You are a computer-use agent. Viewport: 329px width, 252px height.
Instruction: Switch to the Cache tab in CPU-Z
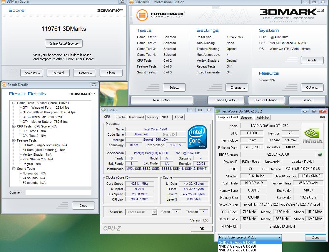[121, 117]
